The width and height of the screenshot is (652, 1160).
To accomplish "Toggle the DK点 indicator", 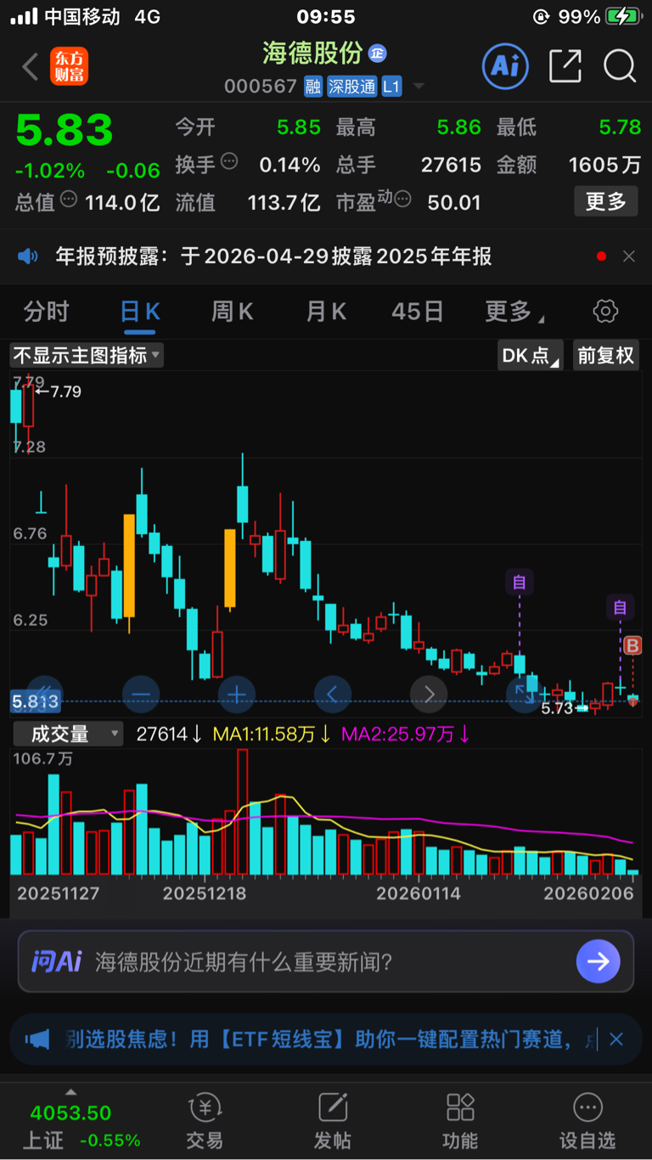I will (x=531, y=356).
